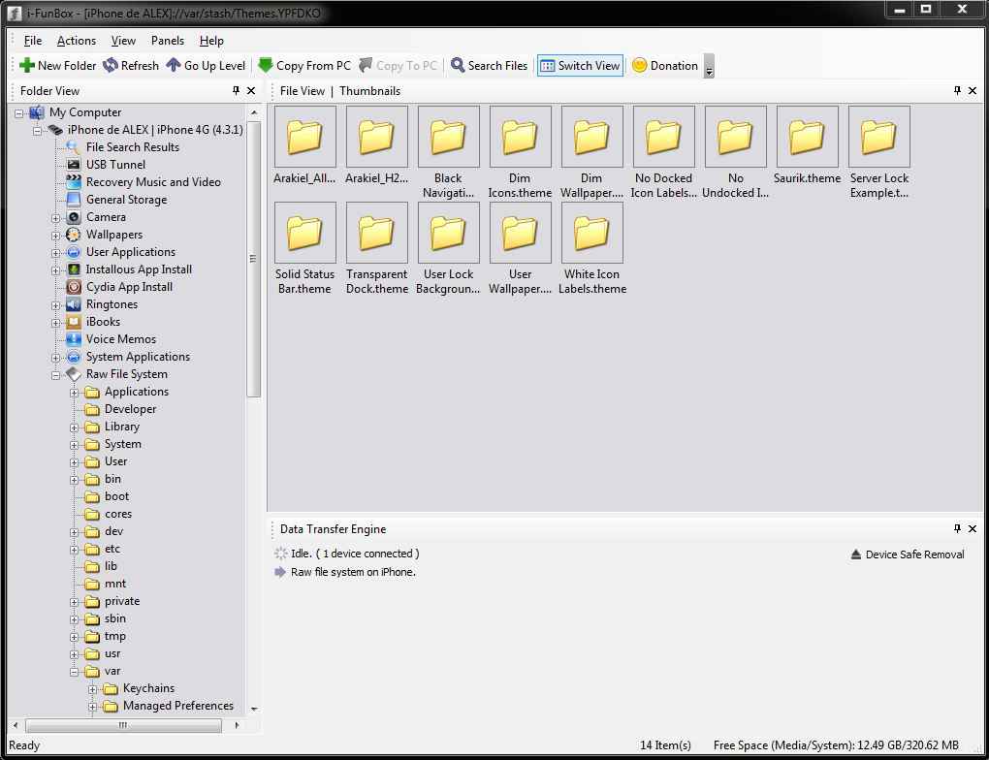
Task: Select the Installous App Install icon
Action: [x=74, y=269]
